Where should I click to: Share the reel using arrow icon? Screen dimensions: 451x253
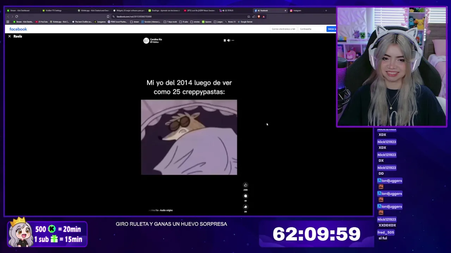click(246, 207)
